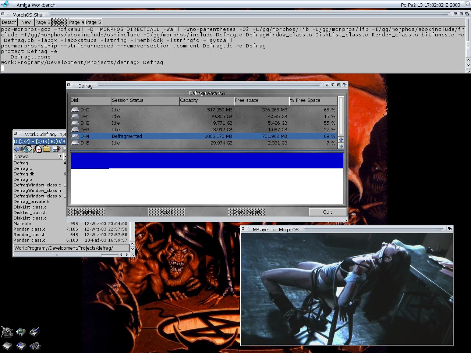This screenshot has width=471, height=353.
Task: Click the screen depth gadget in top-right corner
Action: 467,4
